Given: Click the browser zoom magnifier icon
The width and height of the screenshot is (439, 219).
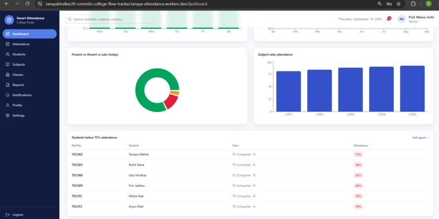Looking at the screenshot, I should click(x=380, y=4).
